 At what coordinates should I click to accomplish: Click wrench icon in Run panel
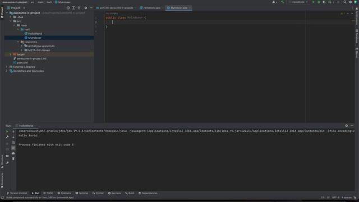click(x=7, y=137)
